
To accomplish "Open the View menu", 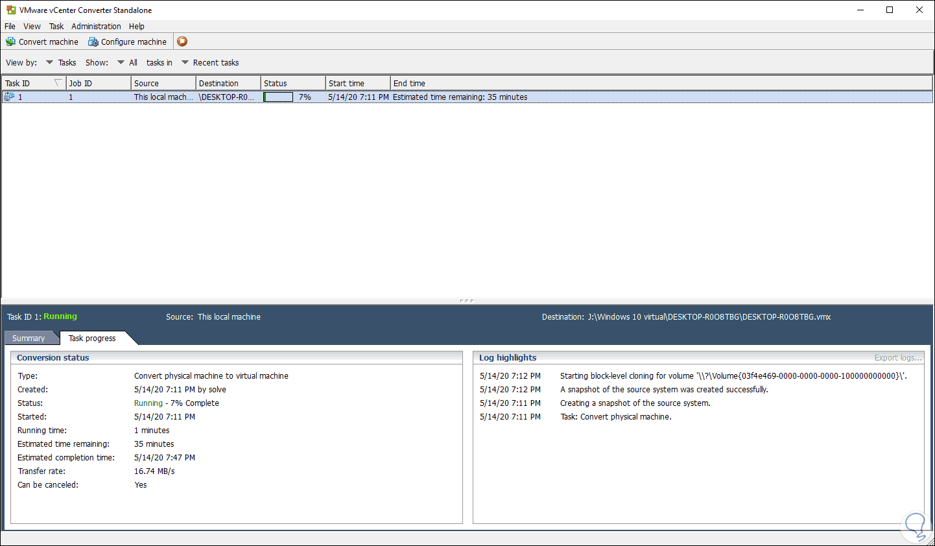I will coord(32,27).
